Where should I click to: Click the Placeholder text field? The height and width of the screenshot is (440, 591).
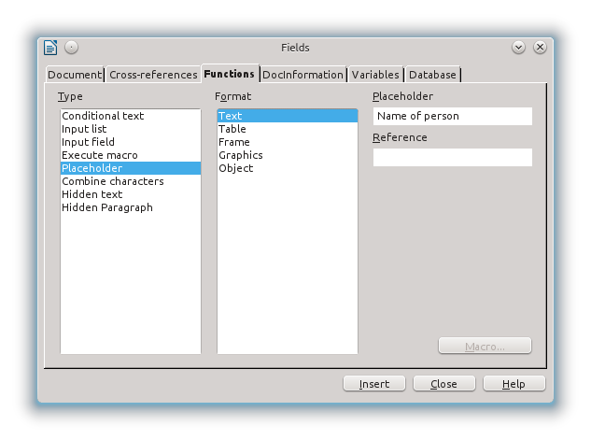click(x=452, y=116)
